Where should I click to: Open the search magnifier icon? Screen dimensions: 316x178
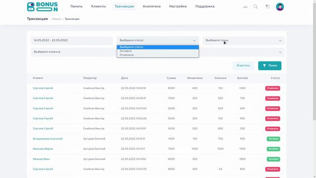pyautogui.click(x=256, y=6)
